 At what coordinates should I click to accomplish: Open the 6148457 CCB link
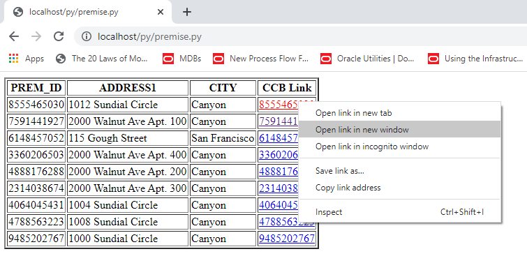(279, 138)
